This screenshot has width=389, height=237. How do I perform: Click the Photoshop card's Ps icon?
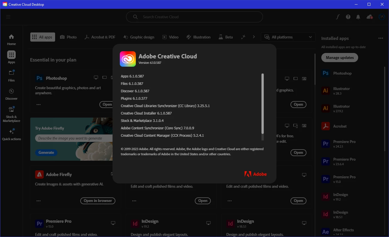click(39, 78)
